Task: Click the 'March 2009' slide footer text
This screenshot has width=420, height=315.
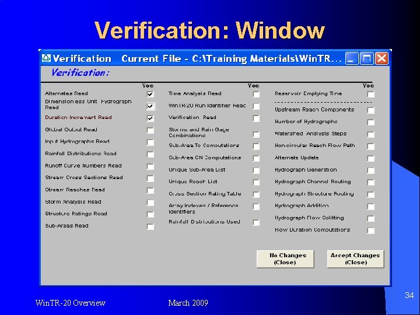Action: (x=188, y=303)
